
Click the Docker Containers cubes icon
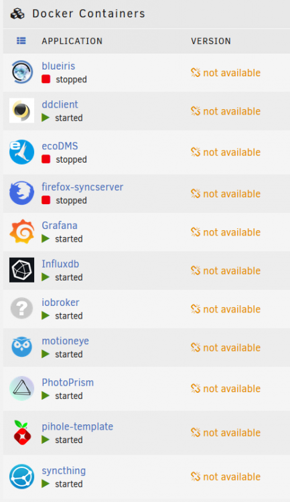point(17,14)
